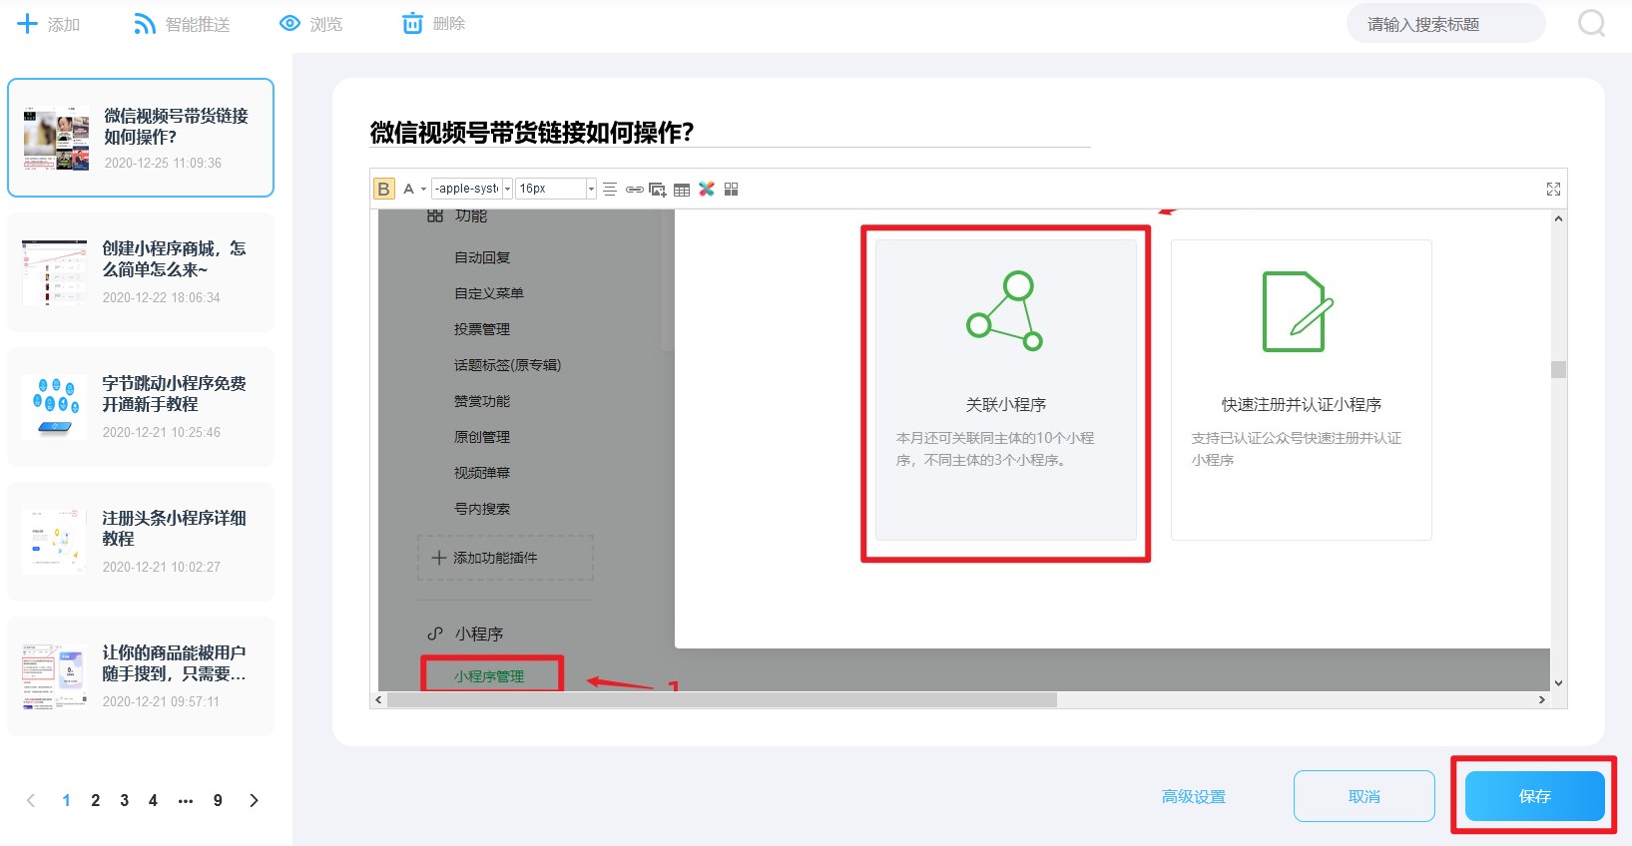Click 号内搜索 in editor content

tap(482, 509)
